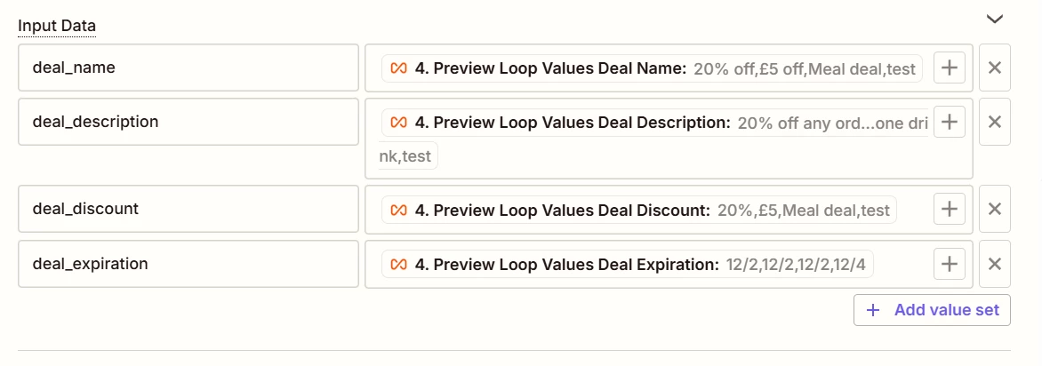Click plus icon beside Deal Discount value
Viewport: 1042px width, 366px height.
[949, 210]
